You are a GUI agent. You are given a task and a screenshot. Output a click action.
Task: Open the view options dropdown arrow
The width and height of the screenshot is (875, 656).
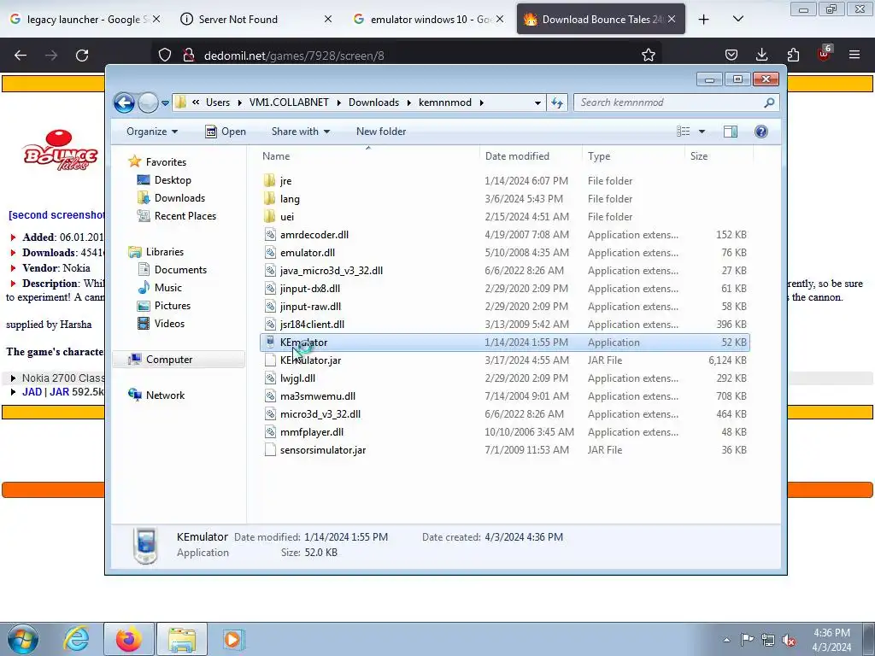pos(702,132)
